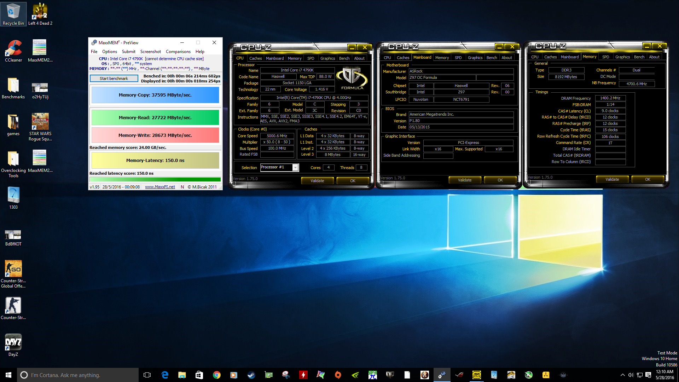This screenshot has height=382, width=679.
Task: Switch to SPD tab in first CPU-Z
Action: pos(311,58)
